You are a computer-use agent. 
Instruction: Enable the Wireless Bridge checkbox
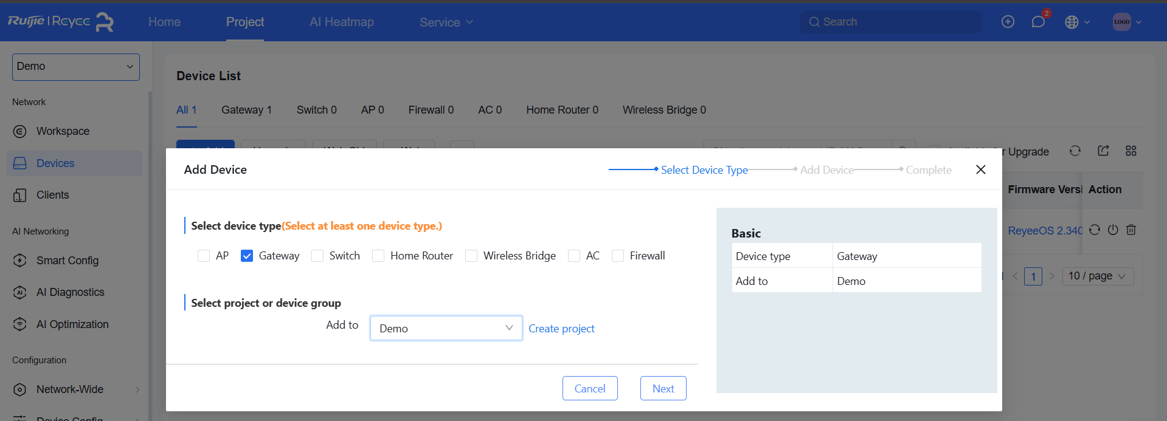tap(471, 256)
